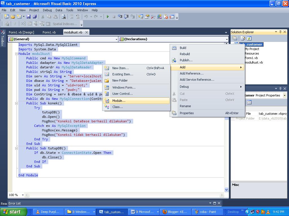This screenshot has height=216, width=289.
Task: Choose Class... from the Add submenu
Action: [136, 107]
